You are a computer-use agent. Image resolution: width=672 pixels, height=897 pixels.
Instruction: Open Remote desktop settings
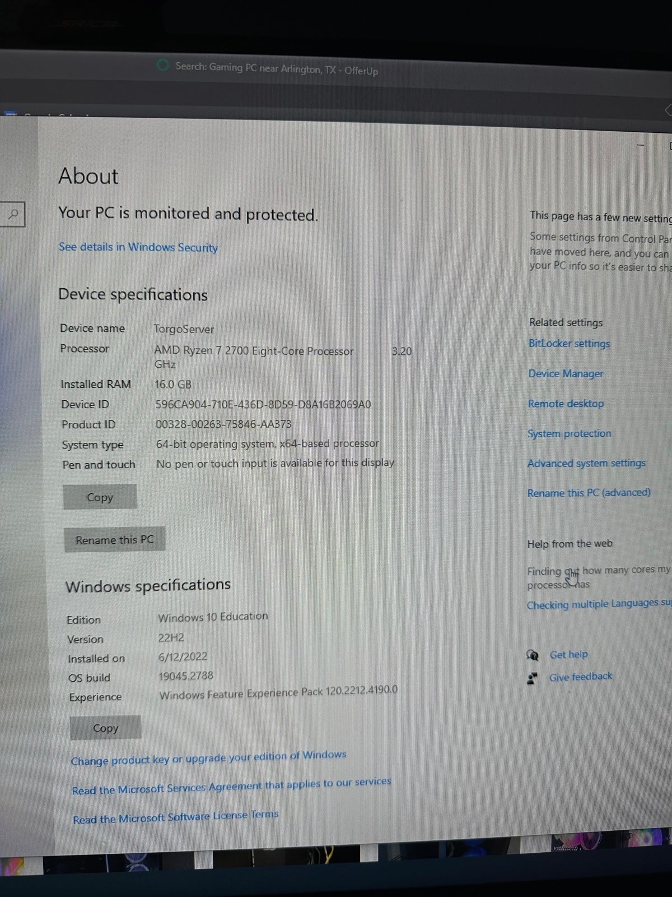pyautogui.click(x=566, y=404)
